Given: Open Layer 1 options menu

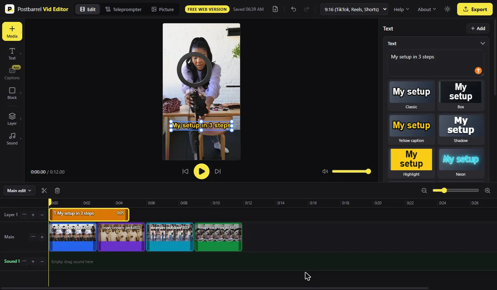Looking at the screenshot, I should point(24,215).
